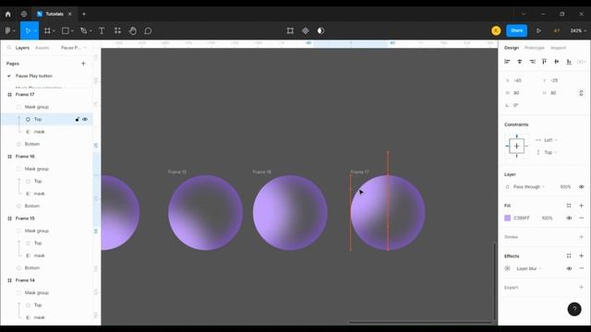
Task: Open the Figma main menu icon
Action: [x=8, y=30]
